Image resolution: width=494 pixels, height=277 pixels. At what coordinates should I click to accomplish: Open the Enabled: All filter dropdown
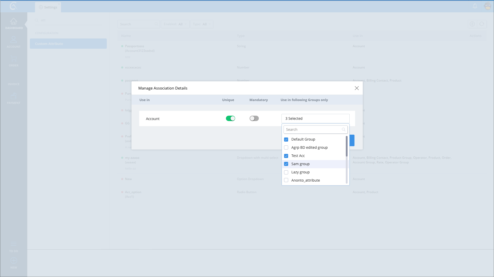click(175, 24)
